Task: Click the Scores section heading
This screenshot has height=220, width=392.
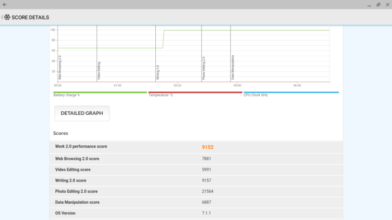Action: coord(60,133)
